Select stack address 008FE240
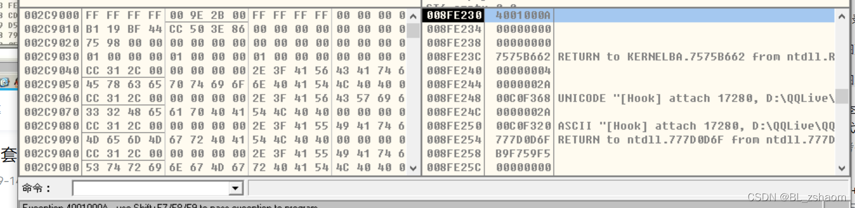The width and height of the screenshot is (855, 208). point(454,70)
